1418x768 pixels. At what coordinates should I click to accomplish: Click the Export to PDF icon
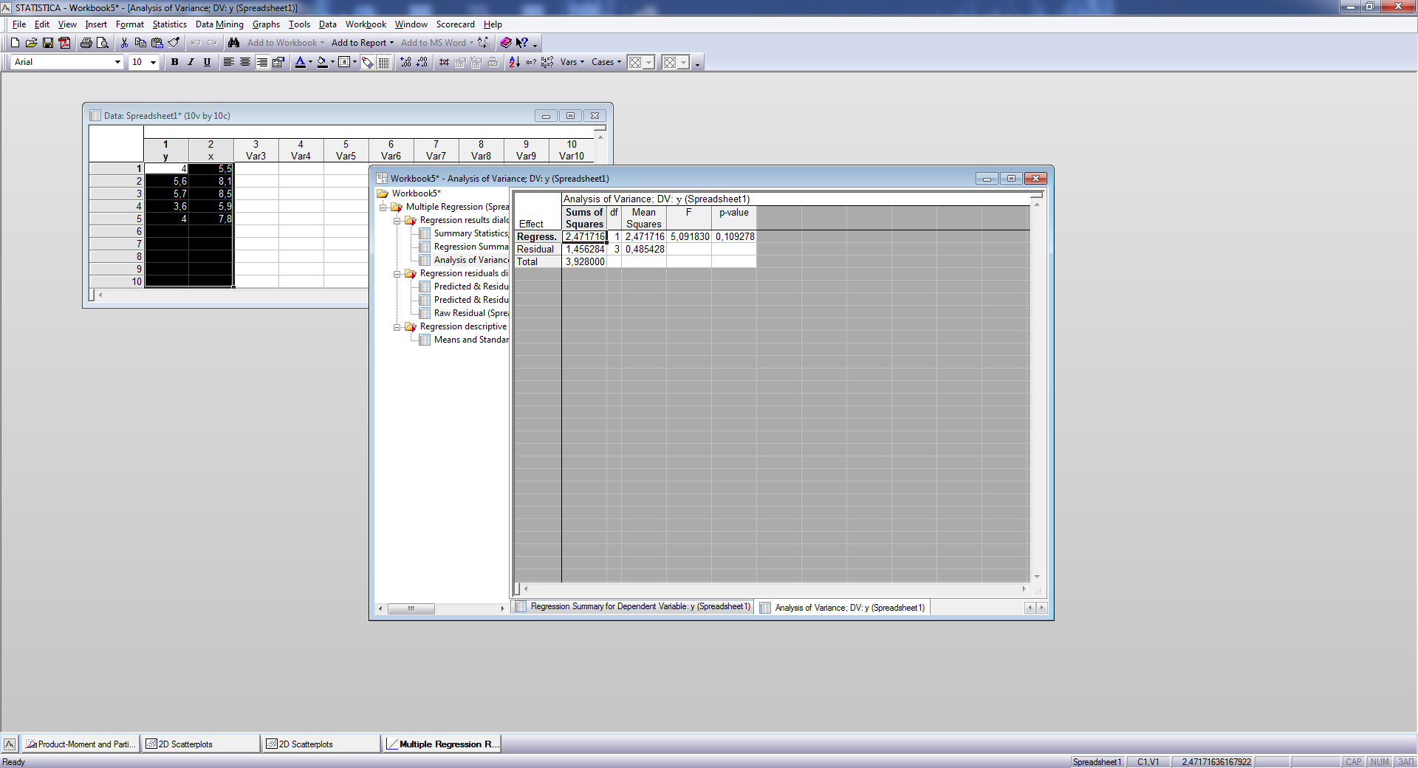point(65,43)
